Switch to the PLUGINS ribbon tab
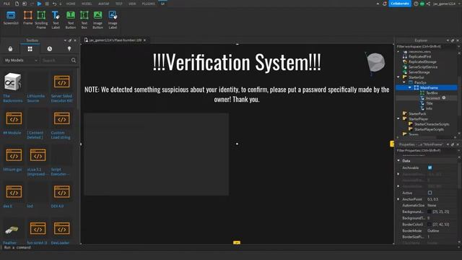The height and width of the screenshot is (260, 462). tap(149, 4)
